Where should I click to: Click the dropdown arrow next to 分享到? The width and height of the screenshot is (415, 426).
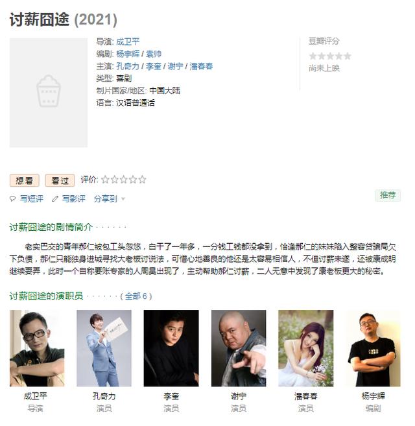pyautogui.click(x=123, y=199)
